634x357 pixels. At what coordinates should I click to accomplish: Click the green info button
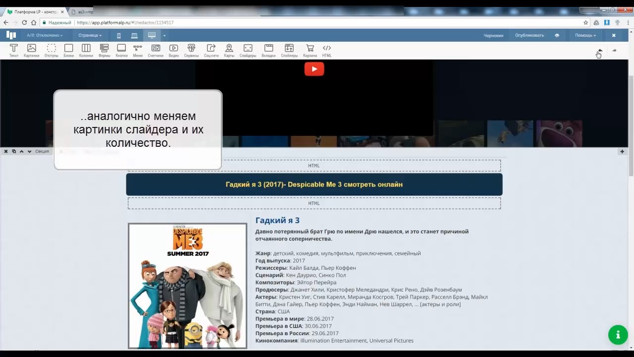pyautogui.click(x=618, y=335)
